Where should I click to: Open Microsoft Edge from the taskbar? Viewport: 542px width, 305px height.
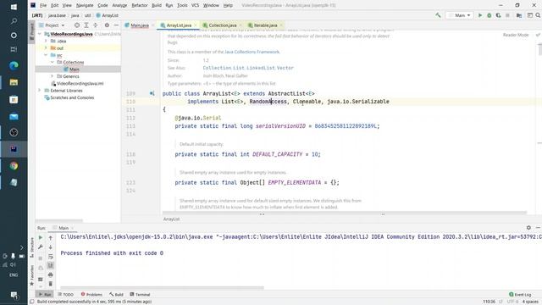(x=14, y=66)
